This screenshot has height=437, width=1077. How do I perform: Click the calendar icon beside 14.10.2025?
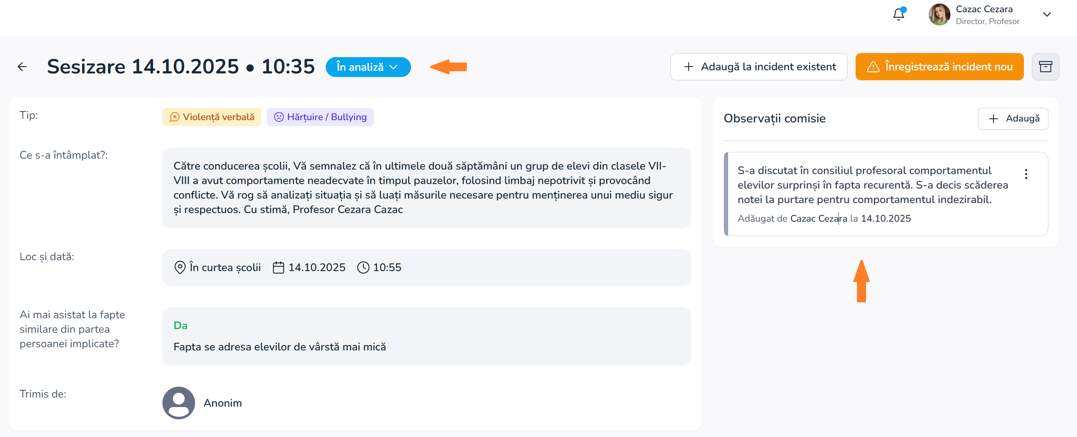[x=278, y=267]
